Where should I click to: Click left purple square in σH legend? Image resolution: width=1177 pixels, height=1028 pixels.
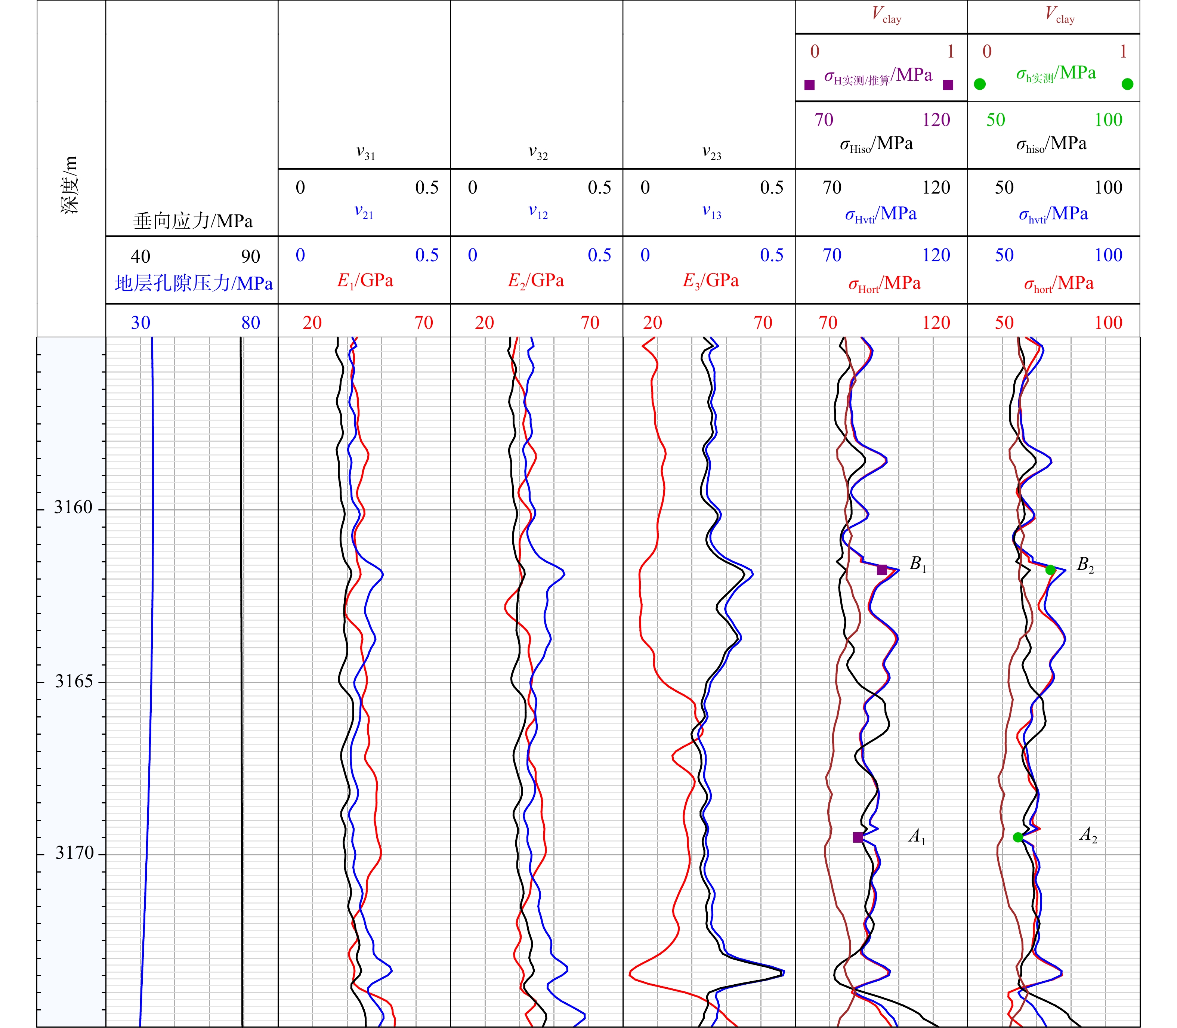pyautogui.click(x=810, y=85)
